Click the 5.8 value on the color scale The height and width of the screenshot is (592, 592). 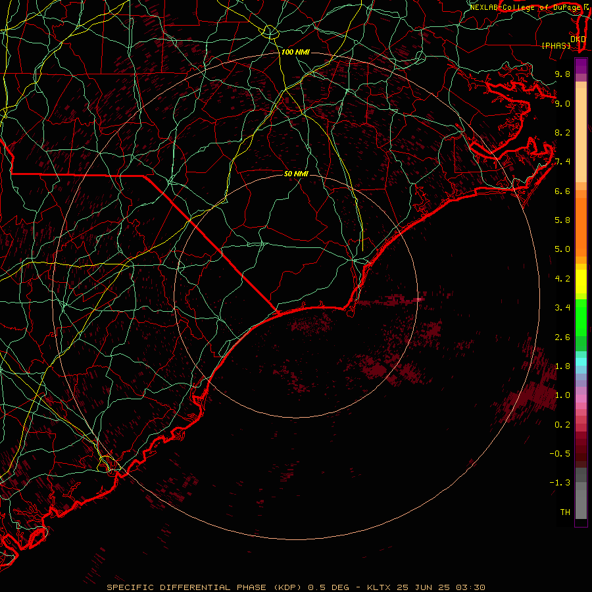(562, 220)
